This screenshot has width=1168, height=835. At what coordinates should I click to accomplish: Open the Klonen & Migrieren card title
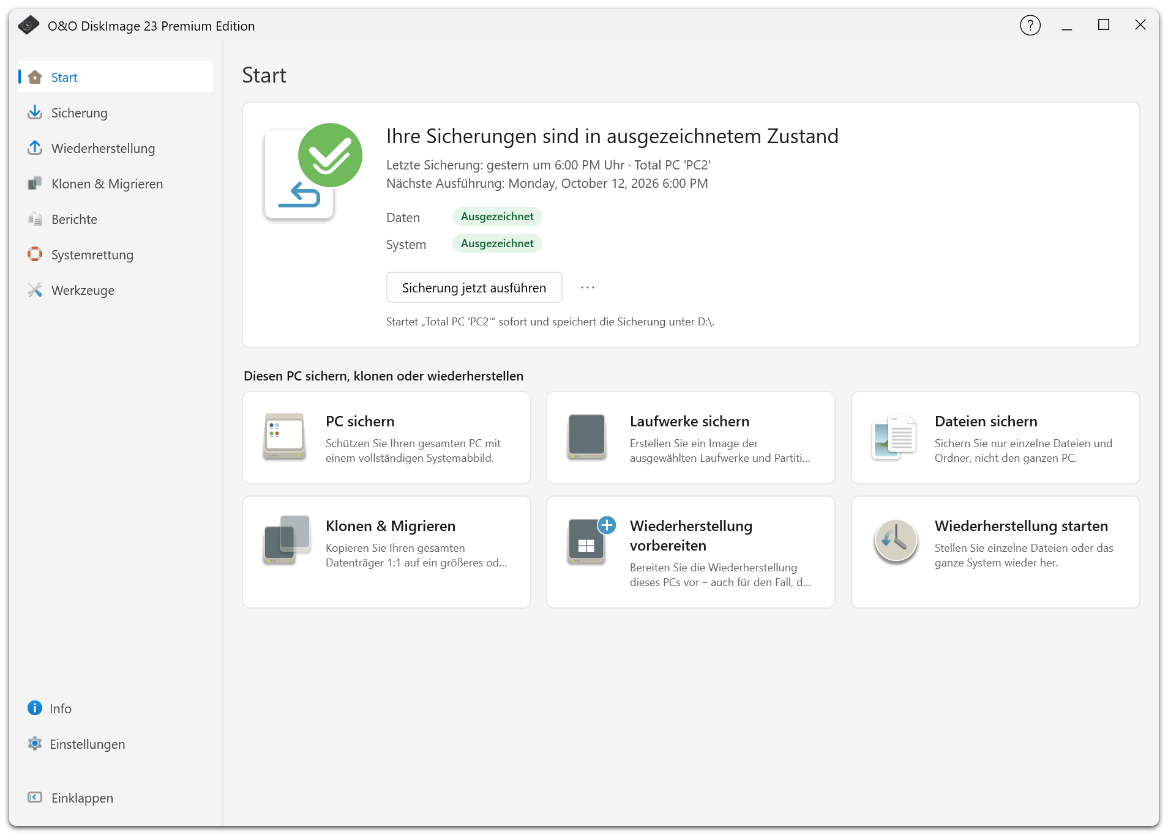(391, 526)
